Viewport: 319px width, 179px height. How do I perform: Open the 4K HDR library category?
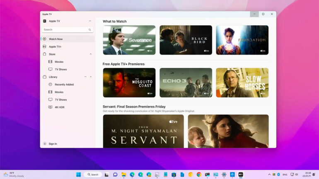59,107
